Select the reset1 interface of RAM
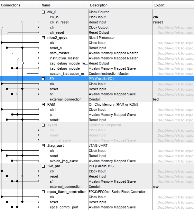The width and height of the screenshot is (194, 210). tap(55, 120)
